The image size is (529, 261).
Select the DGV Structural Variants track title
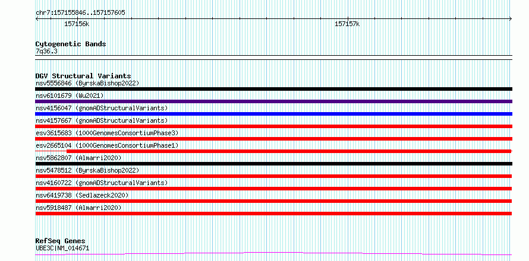83,76
